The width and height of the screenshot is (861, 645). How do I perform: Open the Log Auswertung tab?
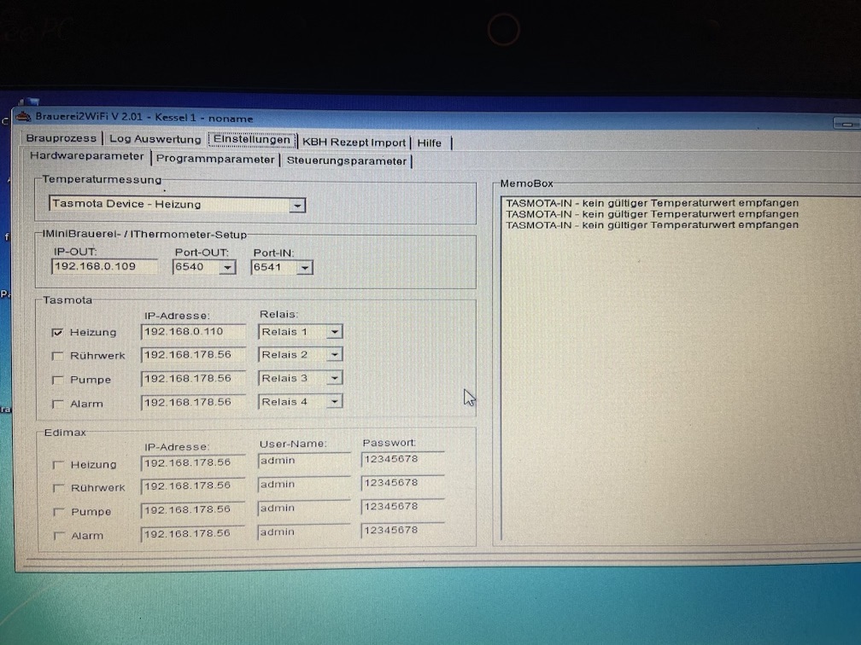coord(155,140)
